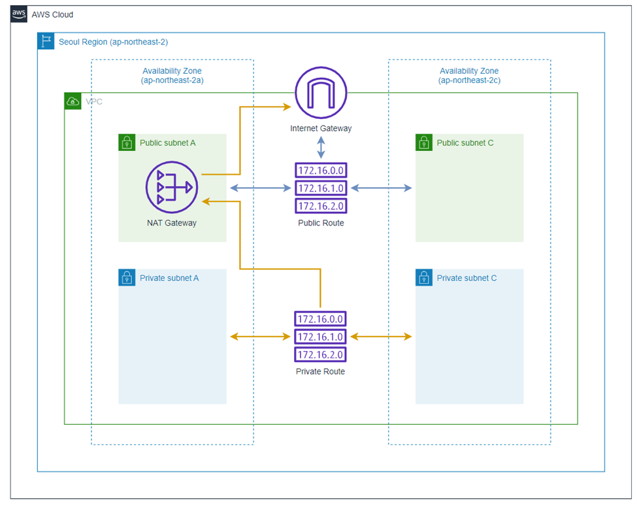Select the Availability Zone ap-northeast-2a label
The width and height of the screenshot is (637, 506).
[x=172, y=75]
